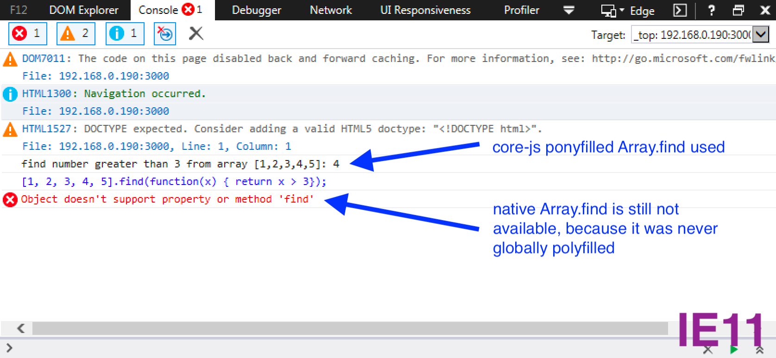Select the Console tab
Image resolution: width=776 pixels, height=358 pixels.
click(171, 10)
